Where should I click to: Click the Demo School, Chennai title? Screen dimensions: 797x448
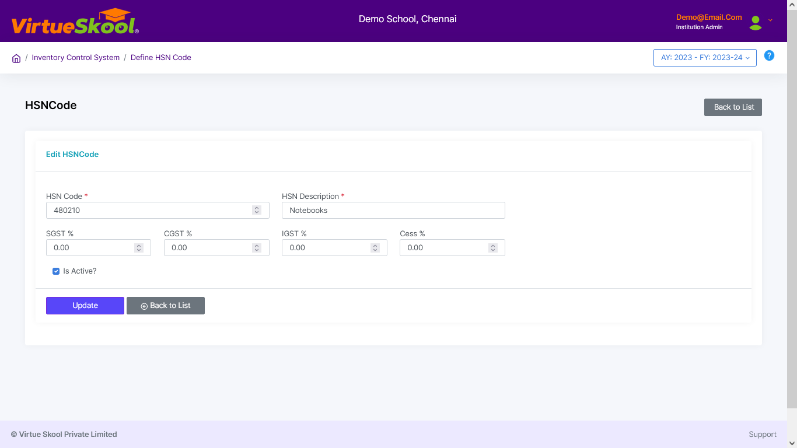408,19
